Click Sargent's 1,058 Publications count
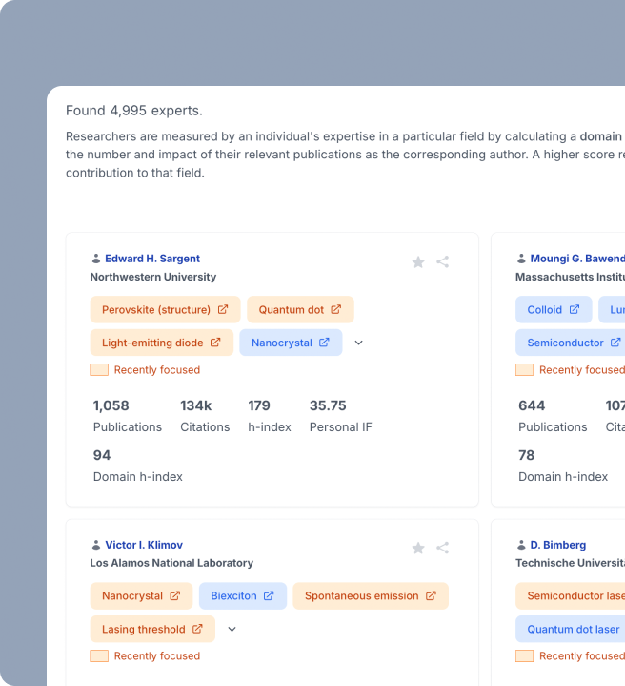Screen dimensions: 625x686 pos(111,405)
